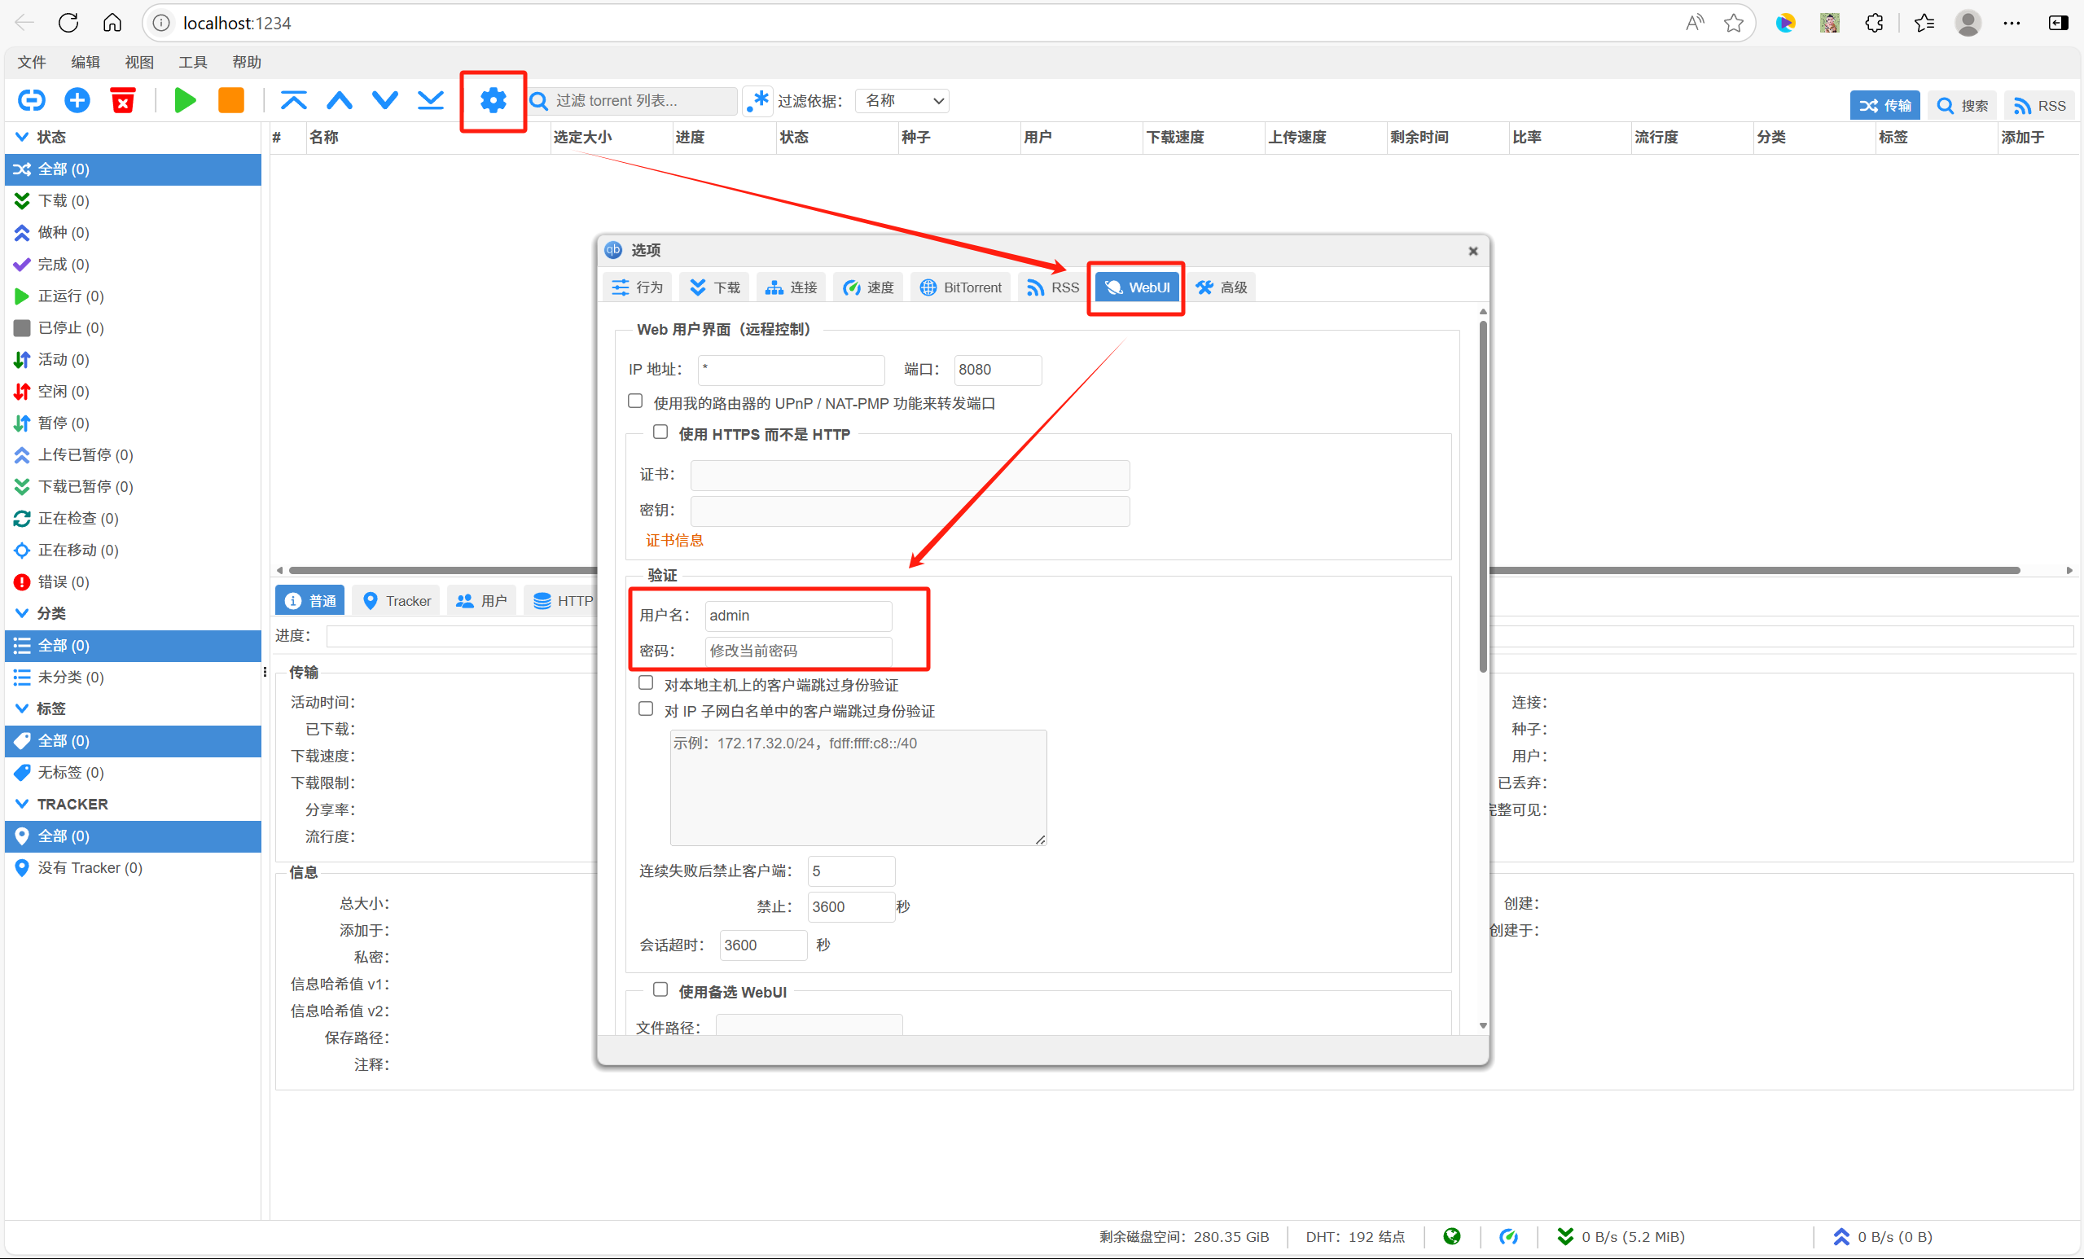Toggle the use HTTPS instead of HTTP checkbox
Image resolution: width=2084 pixels, height=1259 pixels.
click(x=660, y=432)
